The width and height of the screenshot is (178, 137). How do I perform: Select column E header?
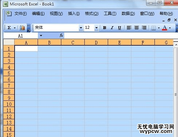120,43
